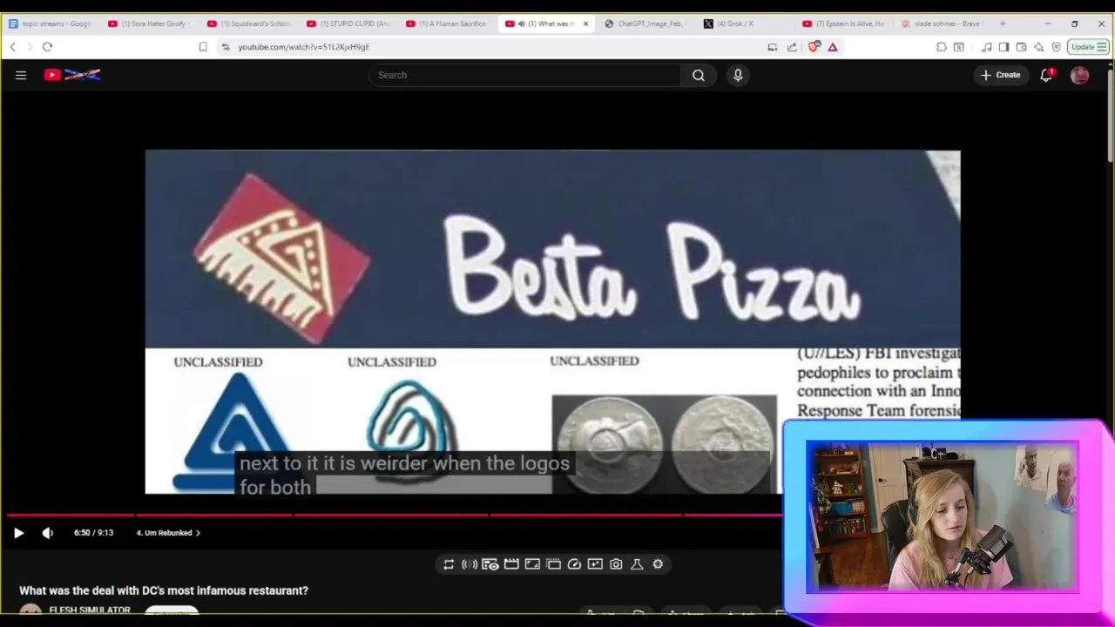The width and height of the screenshot is (1115, 627).
Task: Reload the page with refresh icon
Action: (47, 47)
